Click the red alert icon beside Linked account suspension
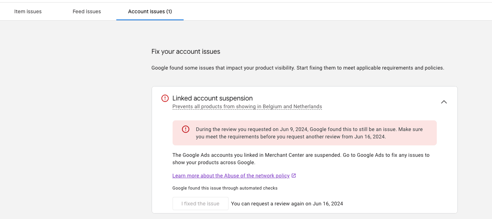 (164, 98)
